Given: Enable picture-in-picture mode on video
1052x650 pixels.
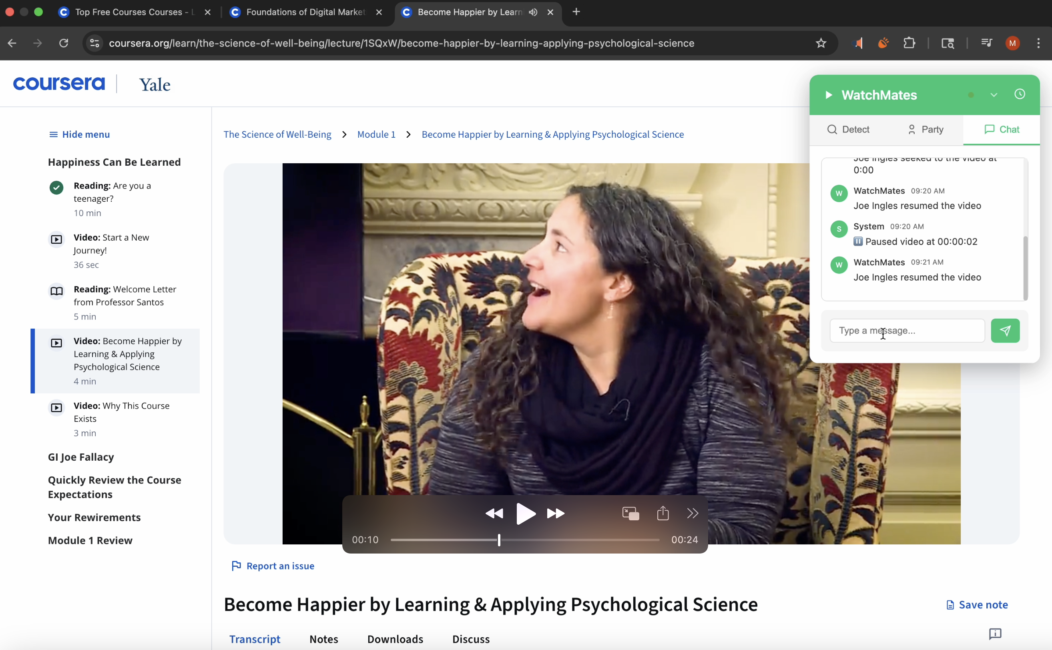Looking at the screenshot, I should pyautogui.click(x=631, y=513).
